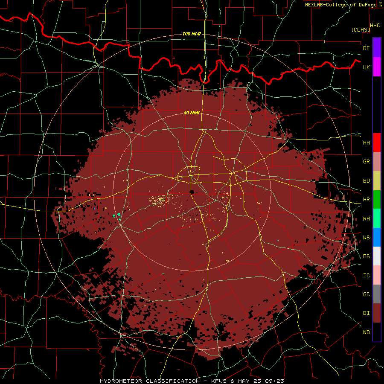The width and height of the screenshot is (384, 384).
Task: Click the 50 NMI range ring label
Action: [x=192, y=113]
